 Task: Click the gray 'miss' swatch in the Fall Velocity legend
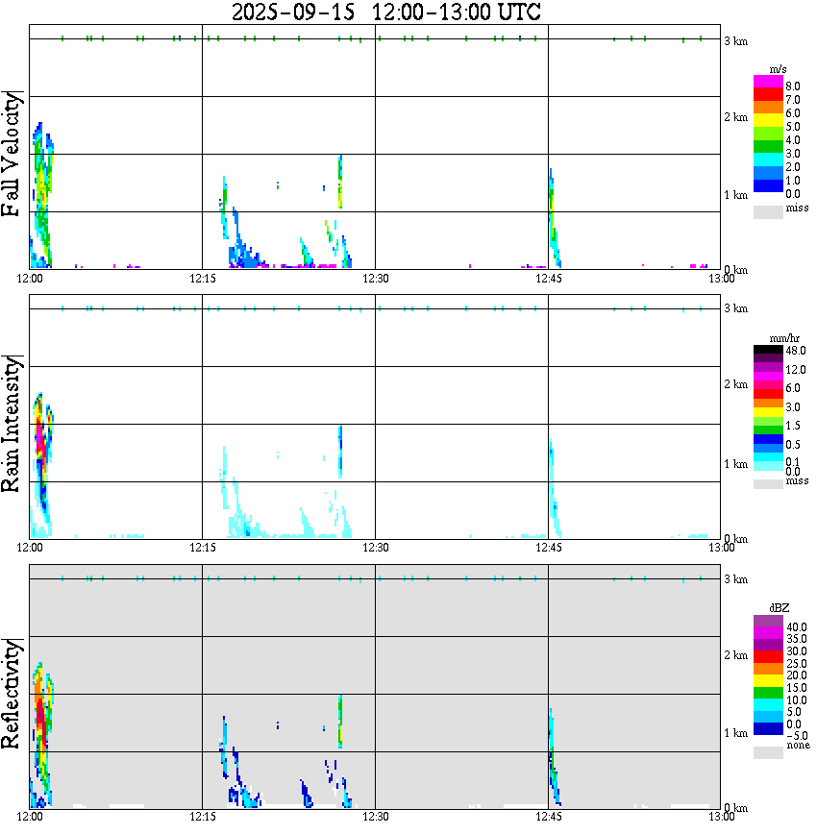pyautogui.click(x=768, y=211)
